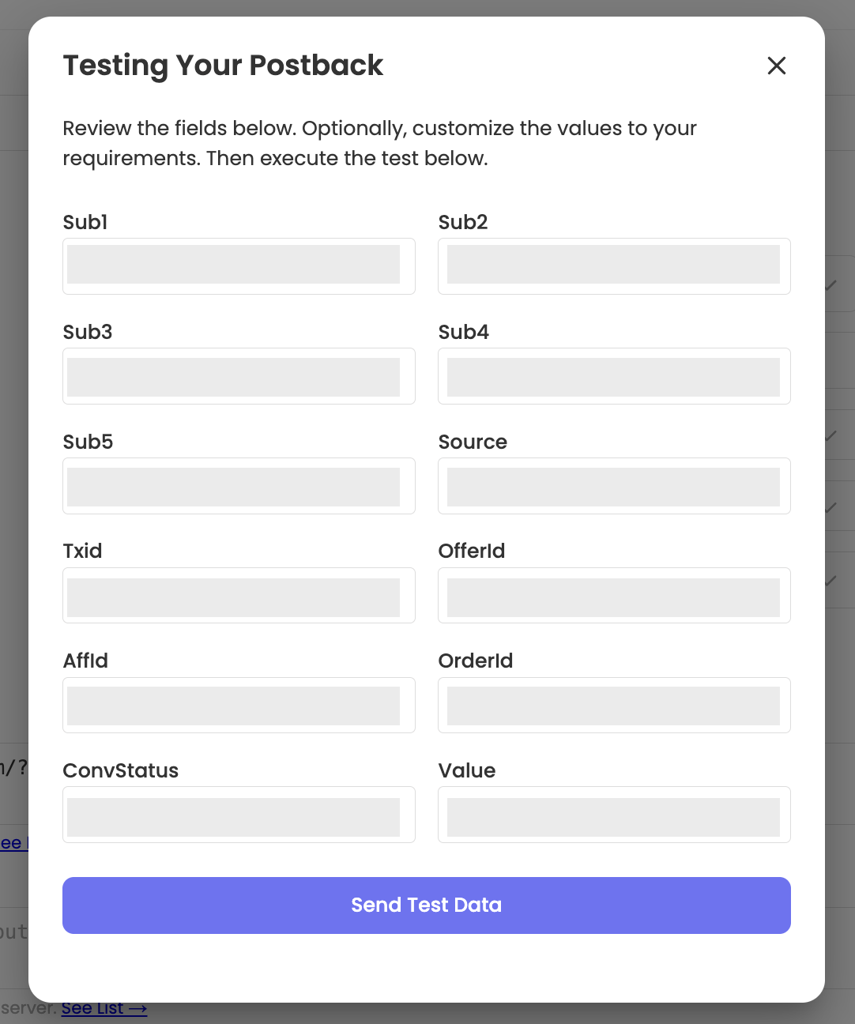Click the OfferId input box
This screenshot has height=1024, width=855.
(x=614, y=596)
